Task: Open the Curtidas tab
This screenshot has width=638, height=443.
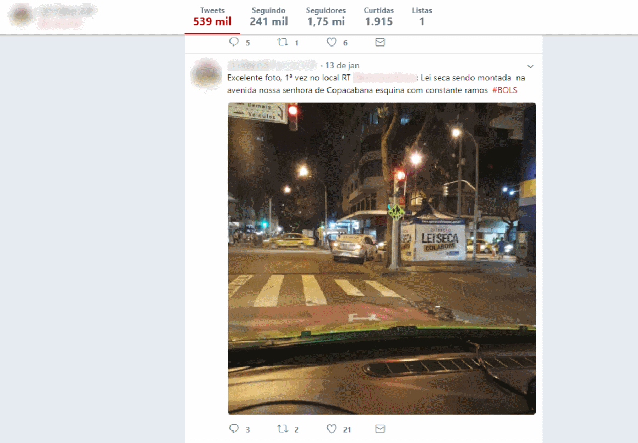Action: pyautogui.click(x=378, y=17)
